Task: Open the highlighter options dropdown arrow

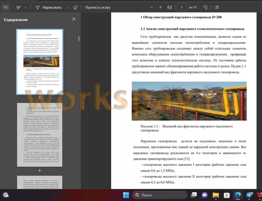Action: point(25,8)
